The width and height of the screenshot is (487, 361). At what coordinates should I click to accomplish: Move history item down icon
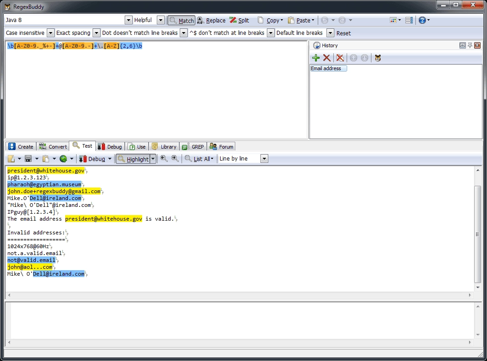coord(365,58)
